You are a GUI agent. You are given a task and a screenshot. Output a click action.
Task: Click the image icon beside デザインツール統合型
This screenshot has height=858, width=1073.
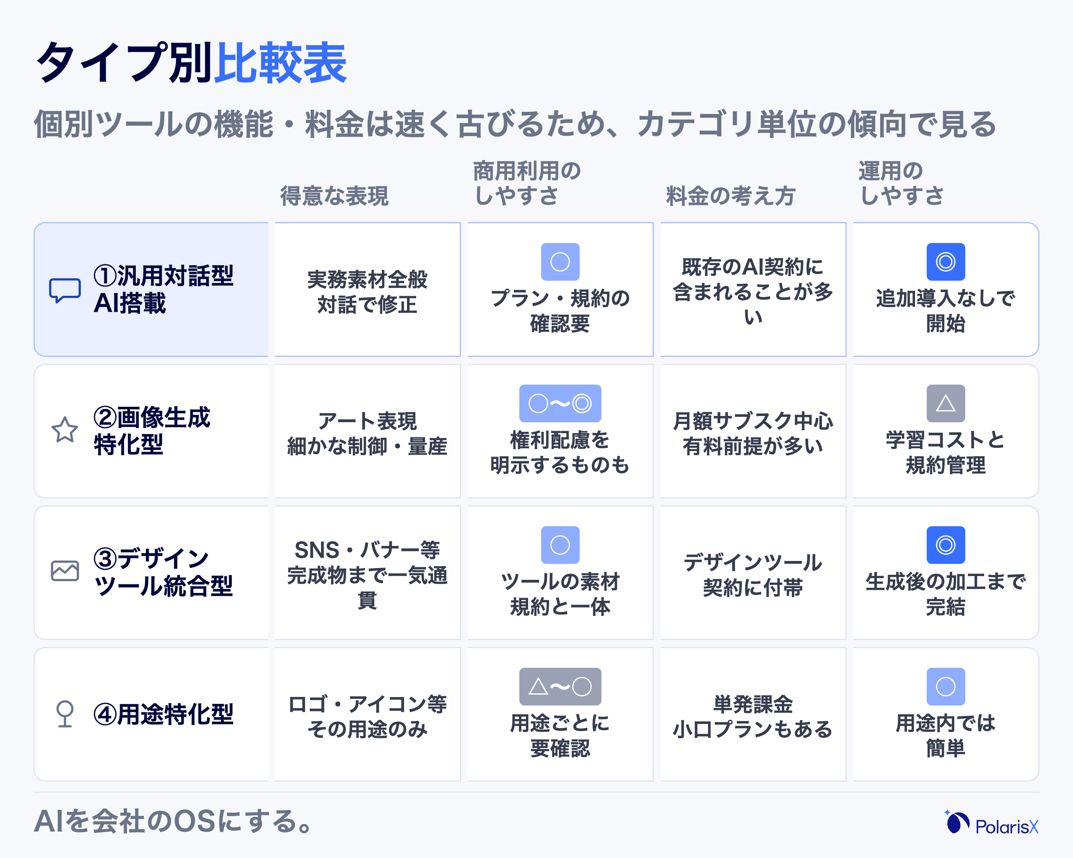(65, 571)
